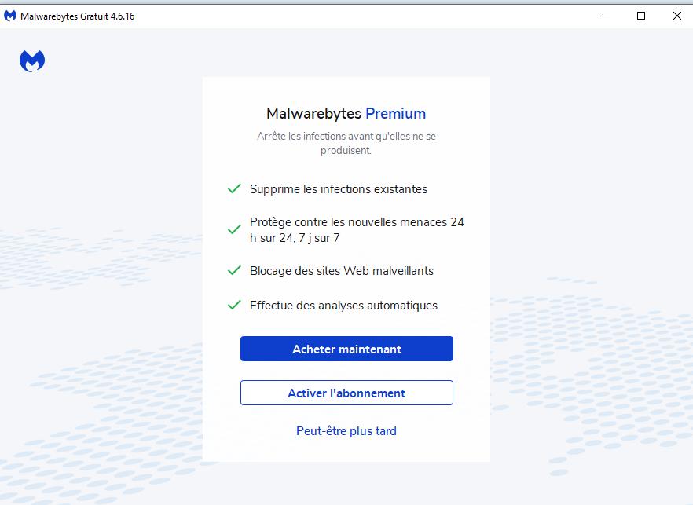This screenshot has height=505, width=693.
Task: Click green checkmark beside Protège contre les menaces
Action: [234, 229]
